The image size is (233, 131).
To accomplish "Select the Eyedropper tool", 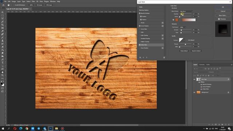I will click(x=3, y=31).
